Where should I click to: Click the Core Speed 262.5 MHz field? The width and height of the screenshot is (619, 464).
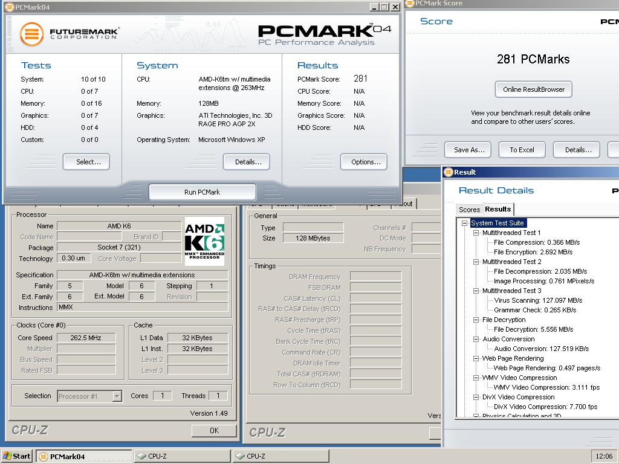click(x=86, y=338)
